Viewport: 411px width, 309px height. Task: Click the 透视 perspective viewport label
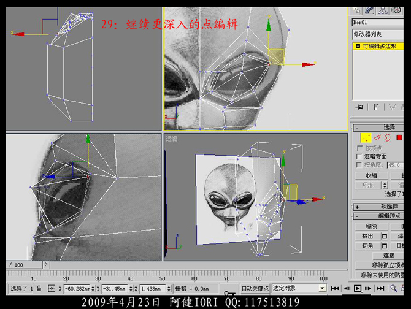(x=171, y=139)
